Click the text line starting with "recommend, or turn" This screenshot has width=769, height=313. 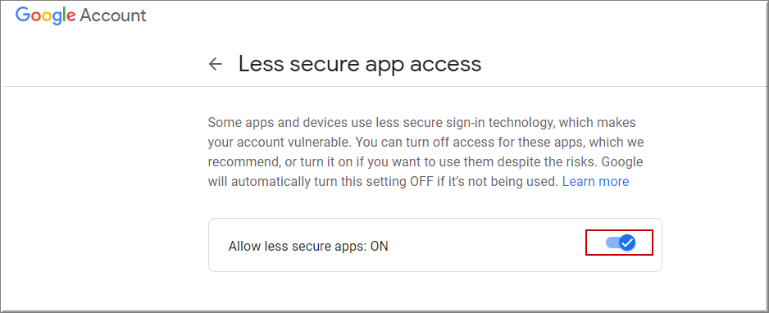point(425,161)
